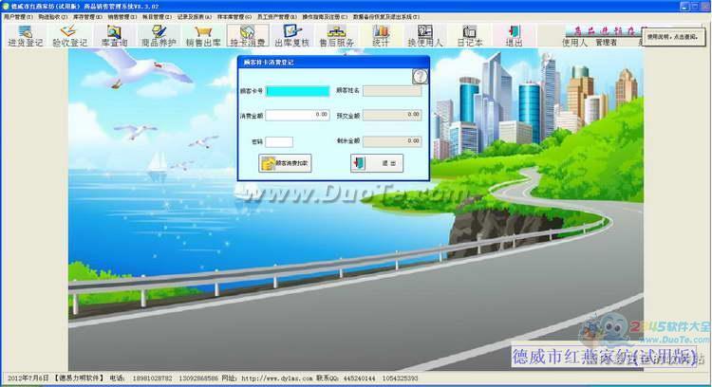Click the 密码 password input box
712x387 pixels.
click(279, 141)
